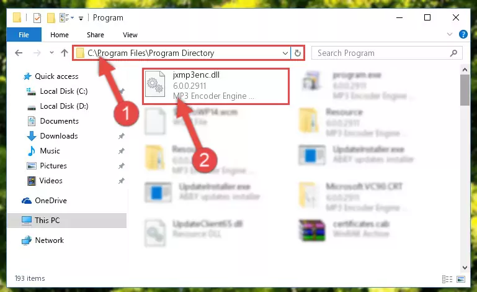This screenshot has height=292, width=477.
Task: Click the pin icon next to Pictures
Action: pos(122,166)
